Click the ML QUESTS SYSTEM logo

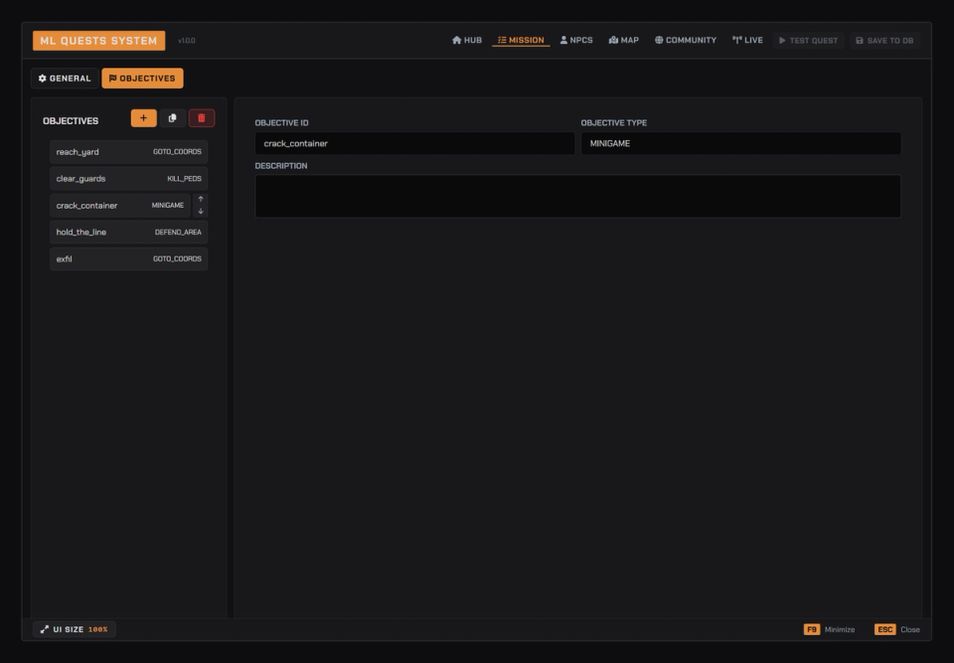click(98, 41)
